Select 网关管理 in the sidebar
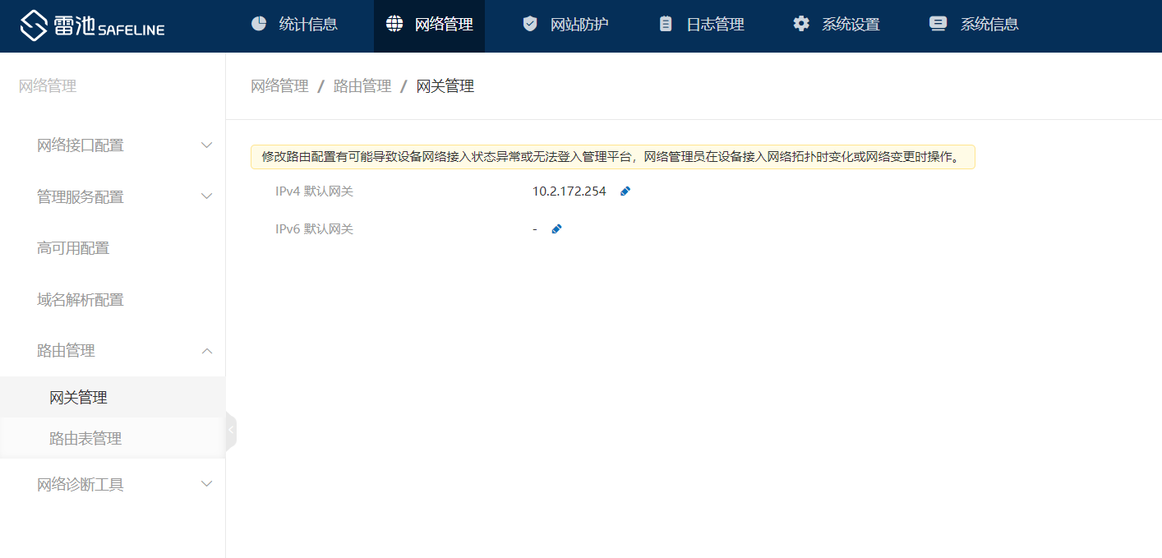The height and width of the screenshot is (558, 1162). tap(79, 397)
